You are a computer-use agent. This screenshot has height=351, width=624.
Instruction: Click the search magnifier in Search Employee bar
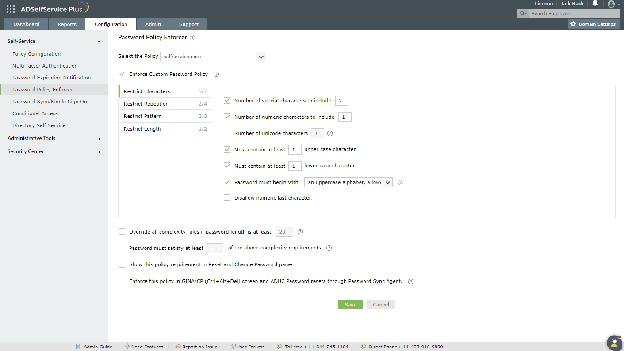pos(522,13)
